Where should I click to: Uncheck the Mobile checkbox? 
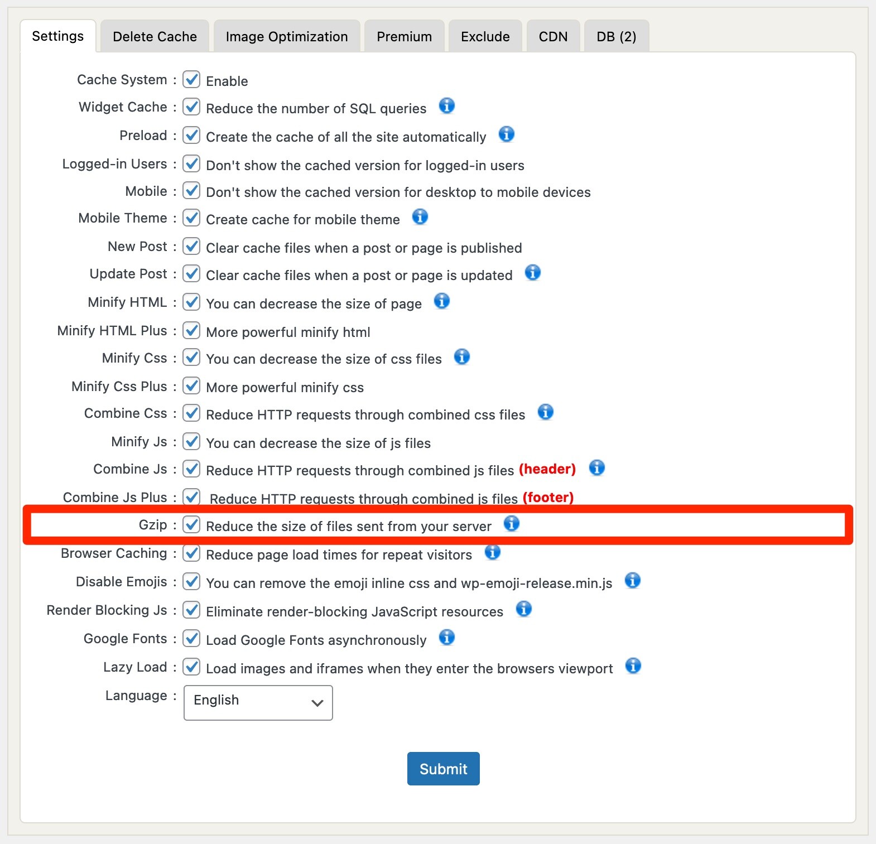191,190
